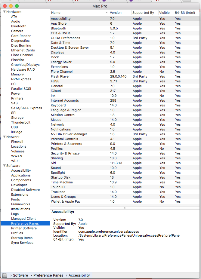Select ATA in Hardware sidebar
Screen dimensions: 201x279
[14, 17]
